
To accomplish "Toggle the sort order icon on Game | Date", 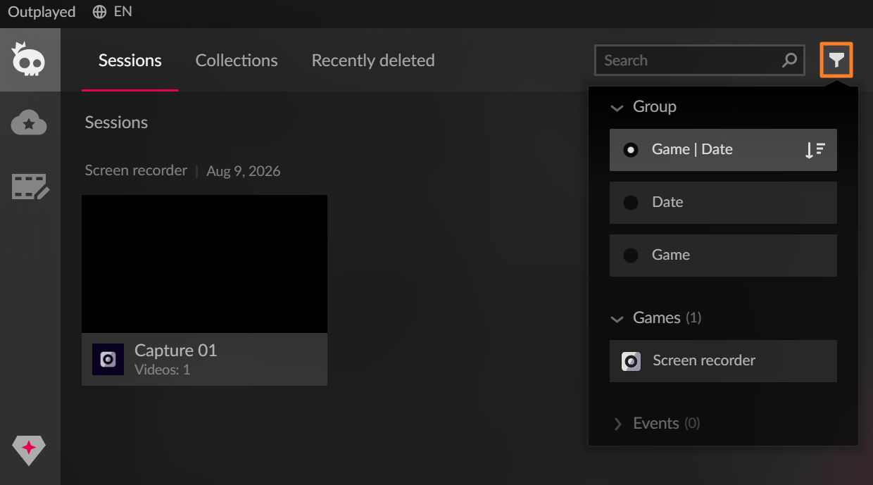I will [x=815, y=149].
